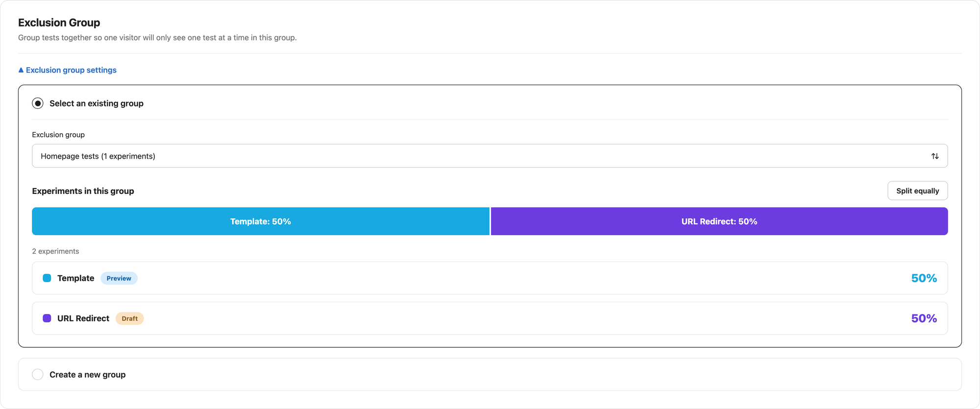This screenshot has width=980, height=409.
Task: Click the URL Redirect: 50% bar segment
Action: click(x=719, y=221)
